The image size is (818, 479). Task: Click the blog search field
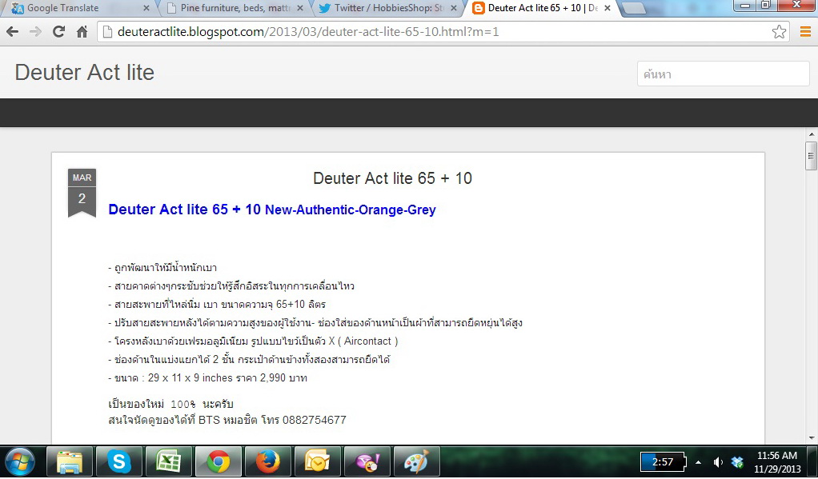723,74
